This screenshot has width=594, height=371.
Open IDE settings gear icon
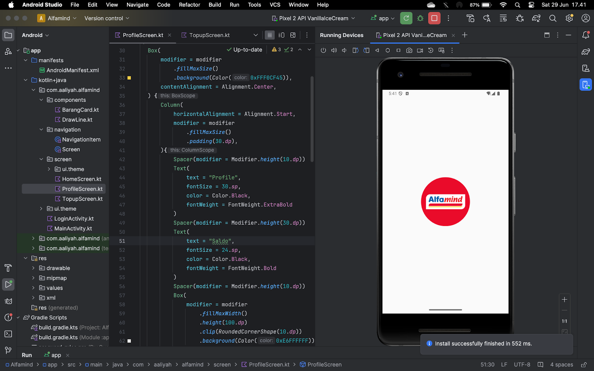pos(569,18)
